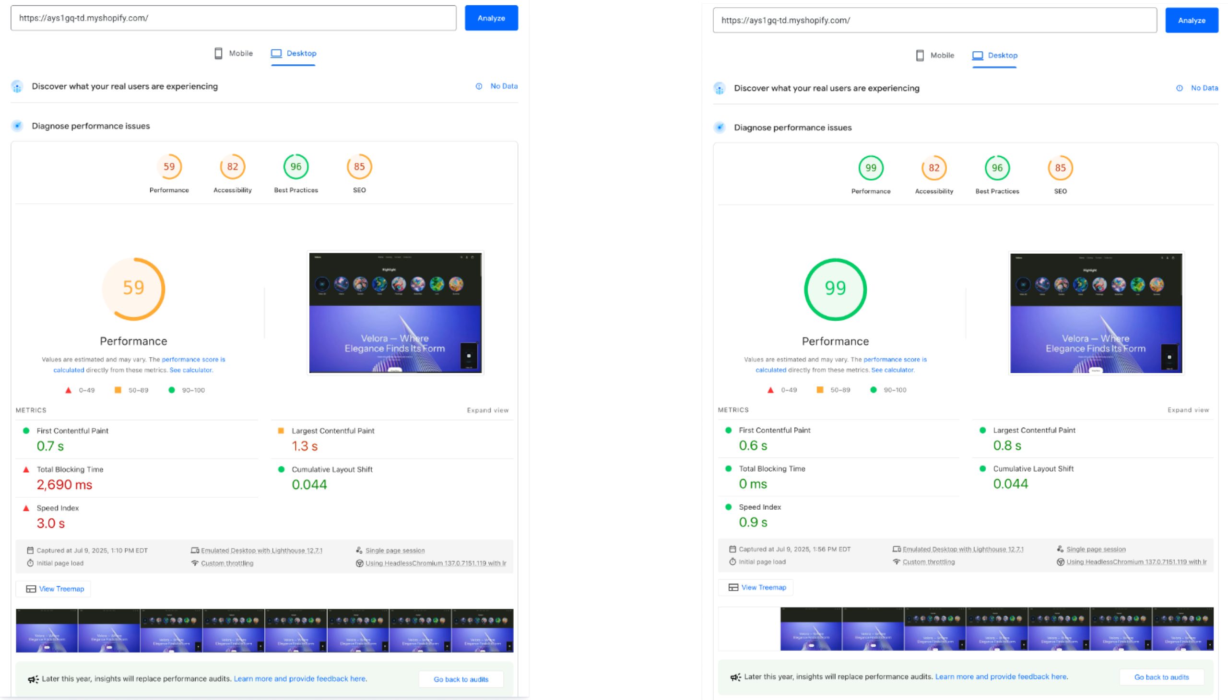Expand view of right metrics section
Image resolution: width=1228 pixels, height=700 pixels.
click(x=1188, y=410)
